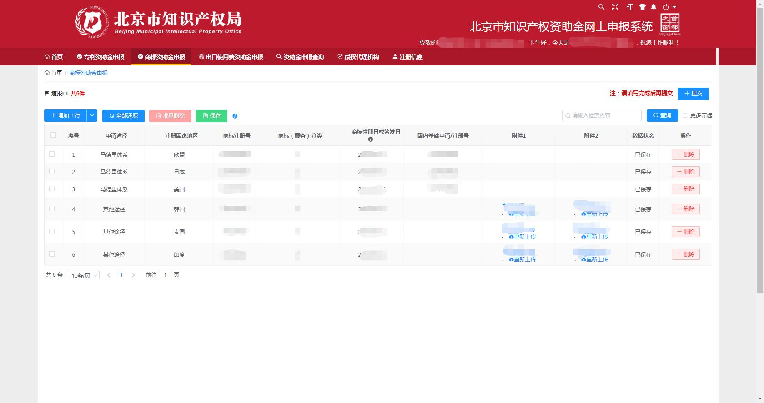Delete row 5 泰国 with 删除 button

(685, 232)
